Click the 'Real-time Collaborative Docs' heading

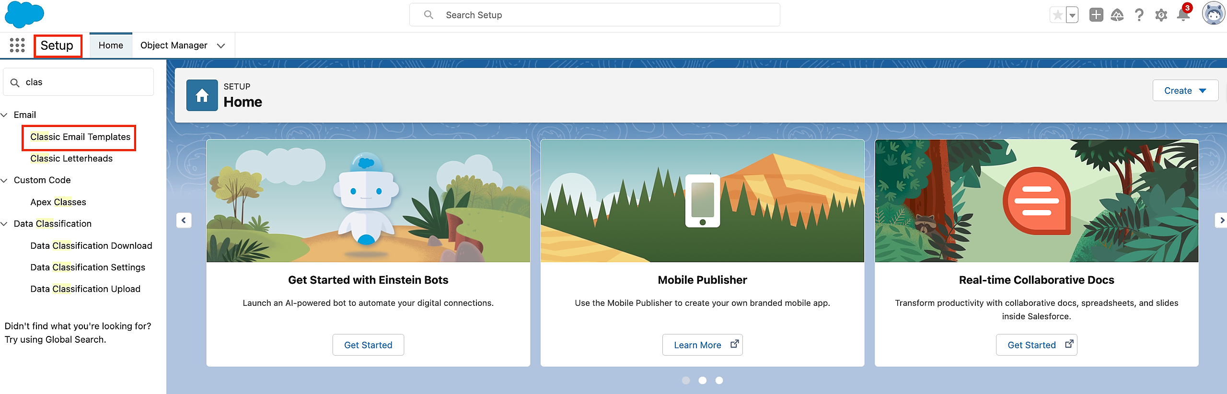click(x=1037, y=280)
